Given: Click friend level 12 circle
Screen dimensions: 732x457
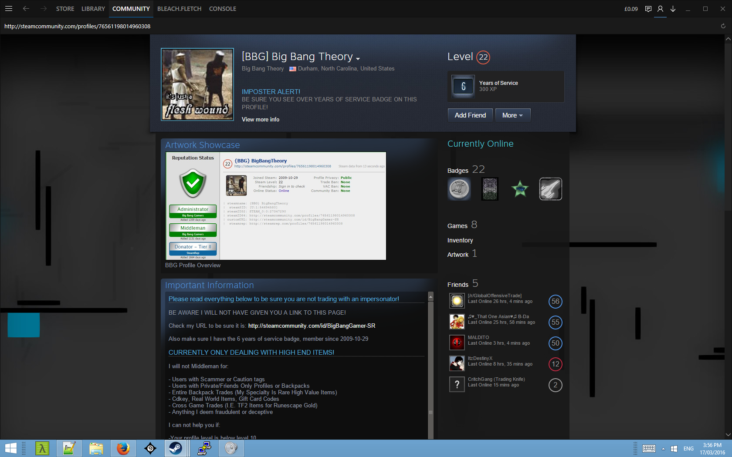Looking at the screenshot, I should tap(555, 364).
